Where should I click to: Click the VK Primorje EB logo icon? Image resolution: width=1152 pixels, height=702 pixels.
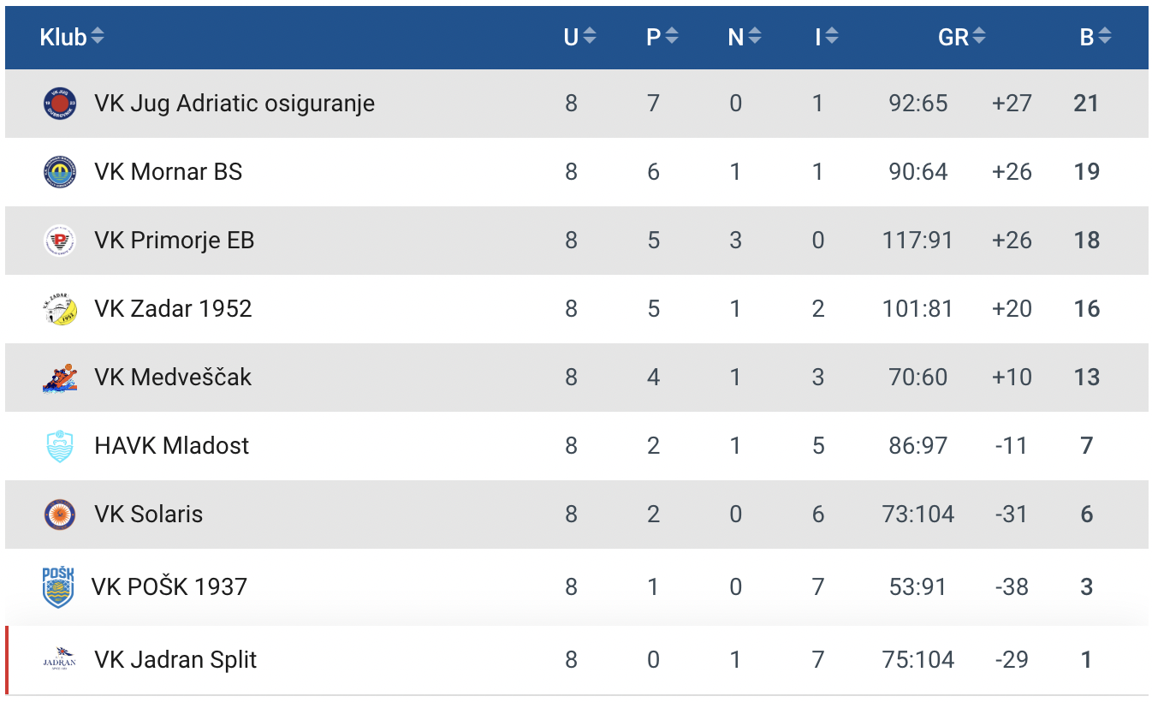point(60,241)
